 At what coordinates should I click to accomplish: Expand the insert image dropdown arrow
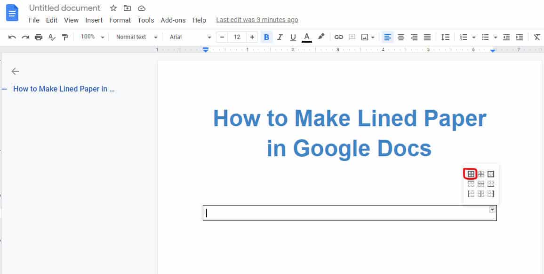click(373, 37)
